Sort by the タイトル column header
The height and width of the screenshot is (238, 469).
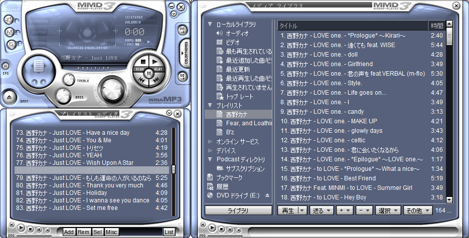[353, 26]
